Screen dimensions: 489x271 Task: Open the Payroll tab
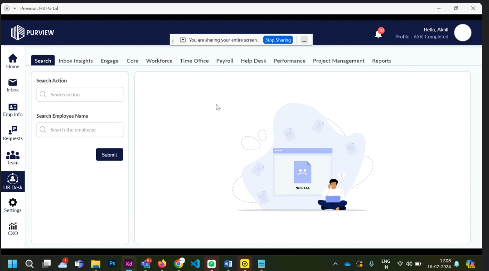tap(224, 61)
